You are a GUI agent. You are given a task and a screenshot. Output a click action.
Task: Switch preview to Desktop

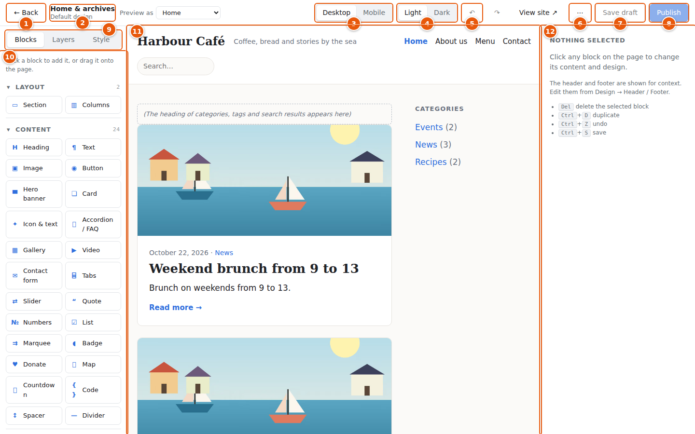click(x=336, y=13)
